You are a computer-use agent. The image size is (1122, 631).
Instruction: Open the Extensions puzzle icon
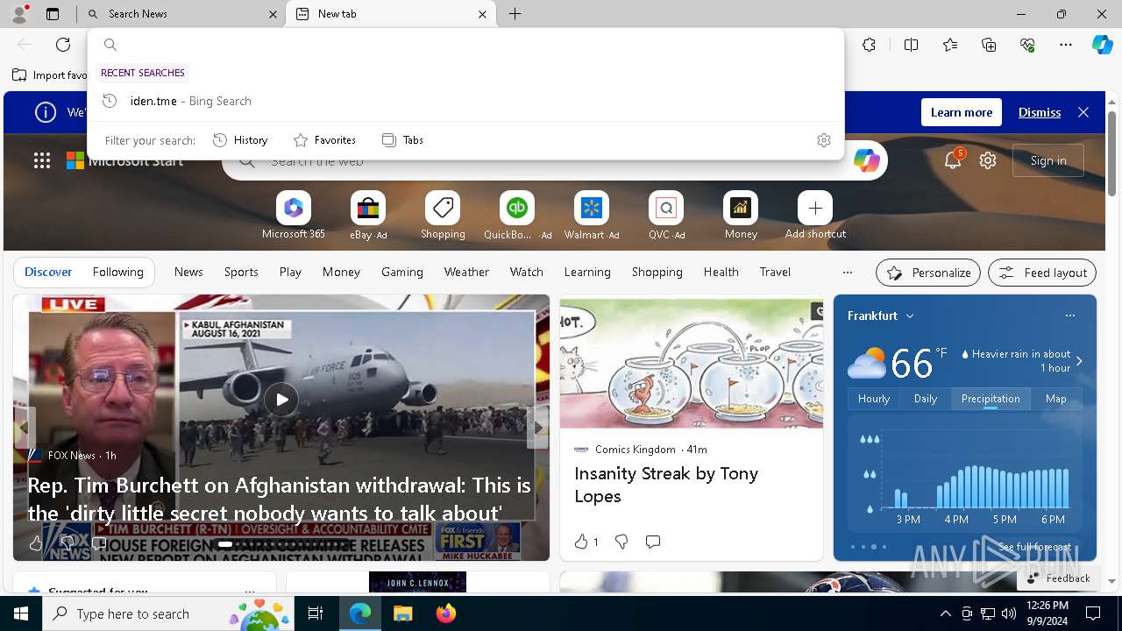click(869, 45)
